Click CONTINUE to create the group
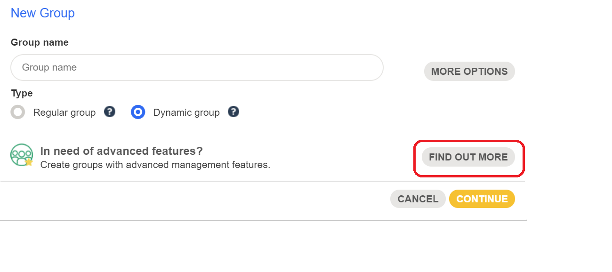 482,199
